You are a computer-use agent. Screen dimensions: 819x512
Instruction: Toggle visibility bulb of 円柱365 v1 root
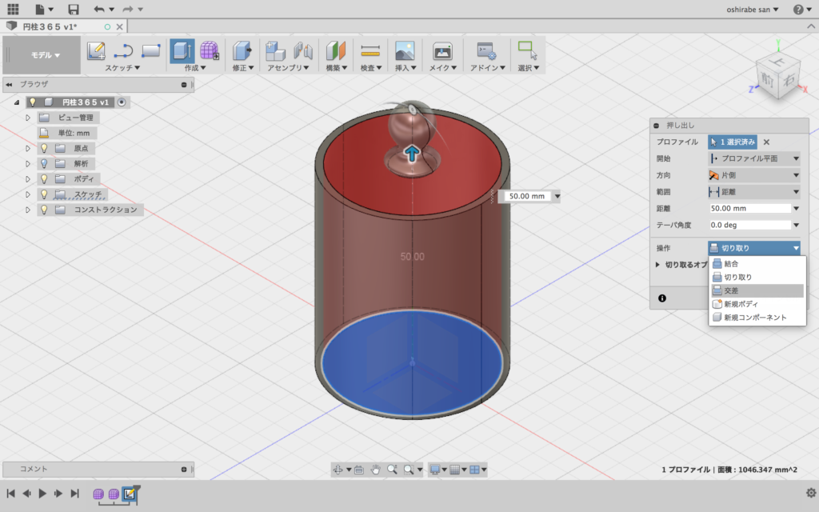(33, 102)
